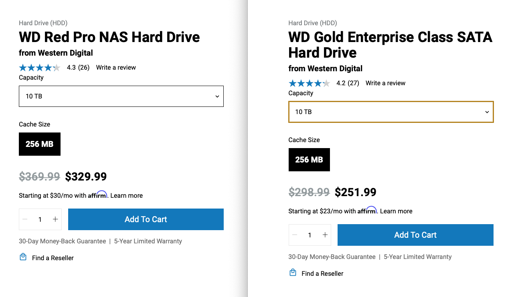Increase WD Gold quantity with plus icon
This screenshot has width=522, height=297.
(325, 235)
